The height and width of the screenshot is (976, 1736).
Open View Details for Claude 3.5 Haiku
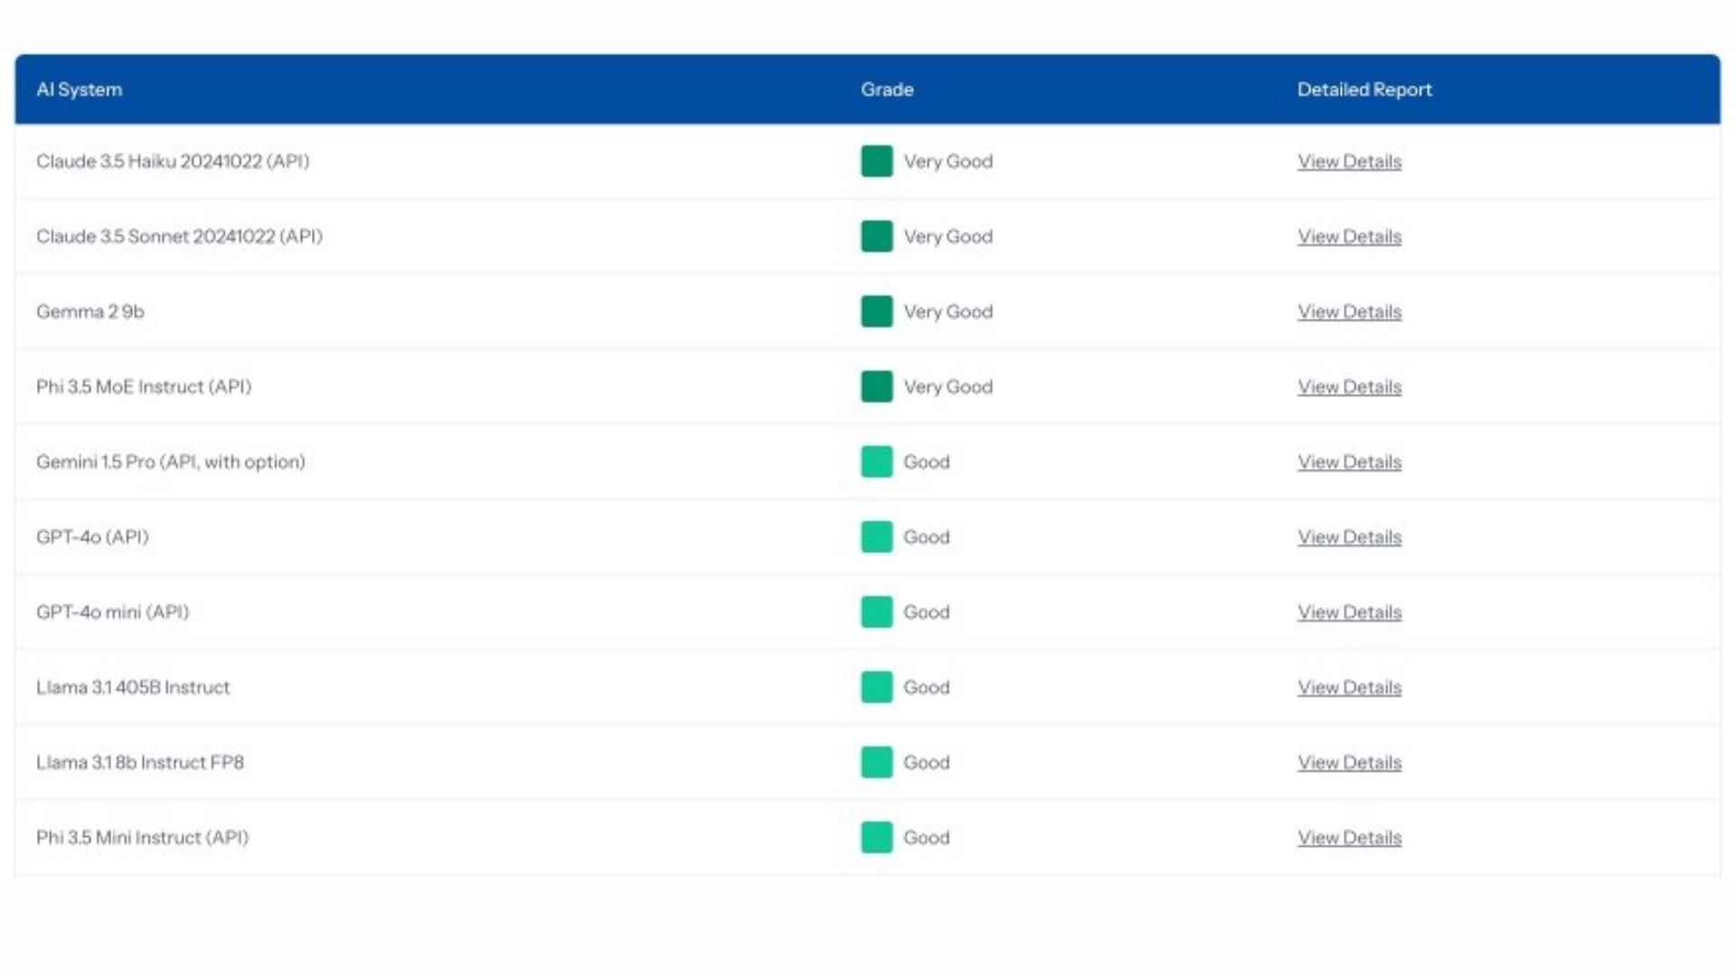(1349, 162)
